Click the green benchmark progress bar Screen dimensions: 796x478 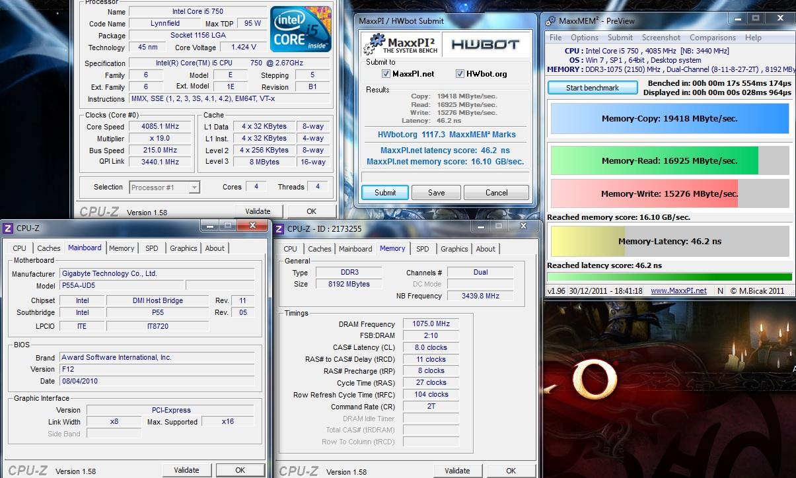tap(669, 277)
